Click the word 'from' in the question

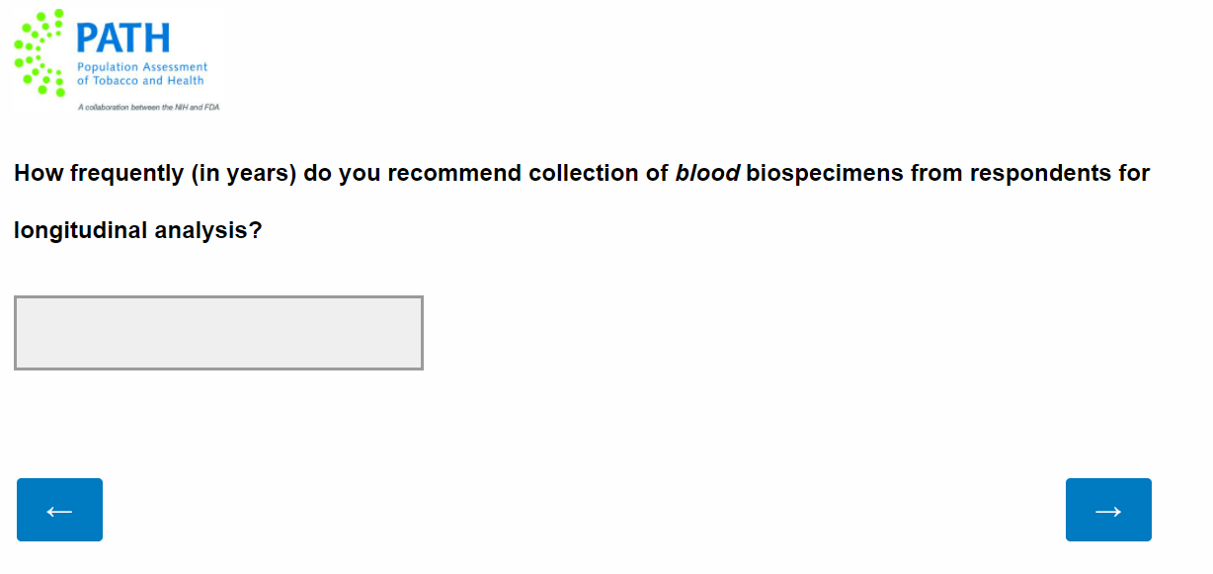pos(936,174)
